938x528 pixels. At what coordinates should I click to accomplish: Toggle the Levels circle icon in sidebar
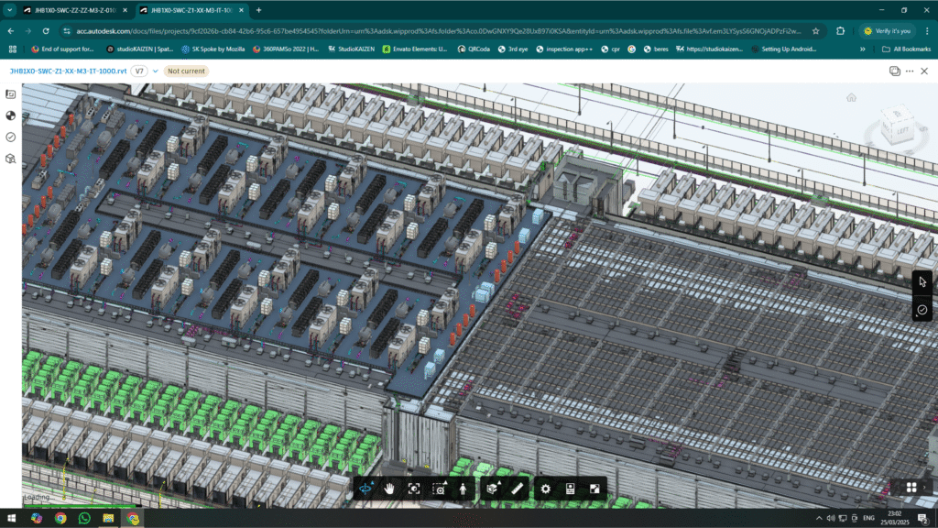11,115
